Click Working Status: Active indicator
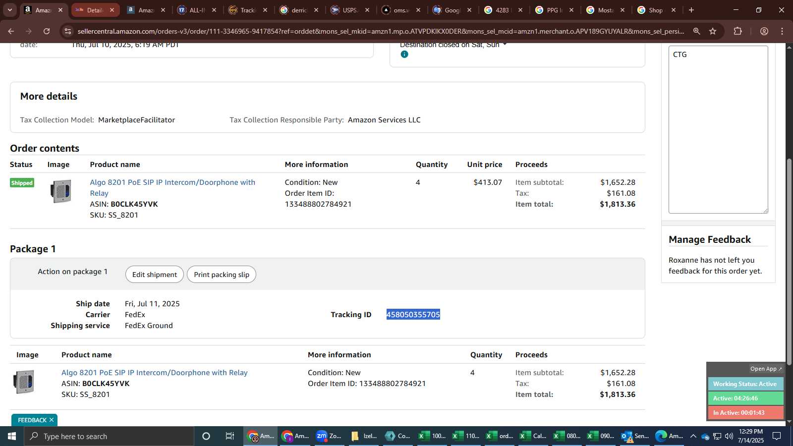Viewport: 793px width, 446px height. [x=745, y=384]
